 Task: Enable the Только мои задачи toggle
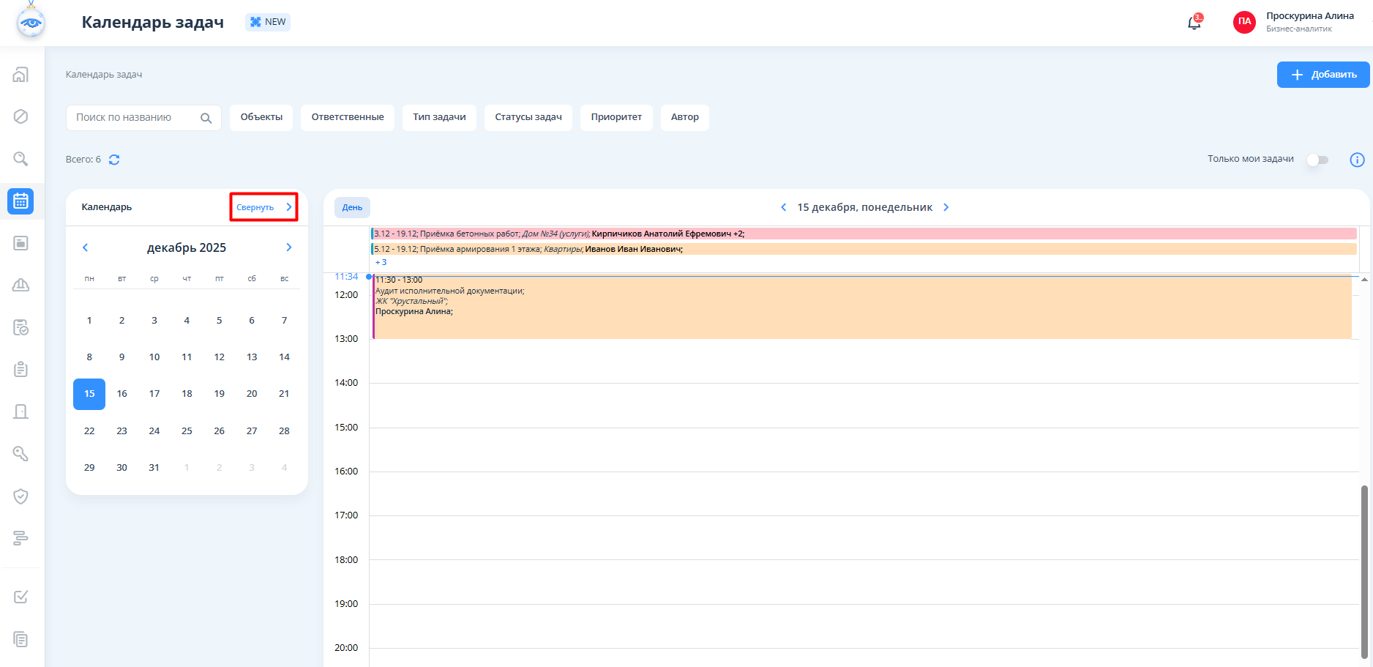point(1317,160)
